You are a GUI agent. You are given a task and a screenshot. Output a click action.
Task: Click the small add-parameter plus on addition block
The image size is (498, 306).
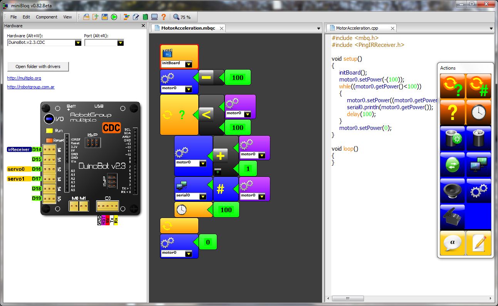218,171
